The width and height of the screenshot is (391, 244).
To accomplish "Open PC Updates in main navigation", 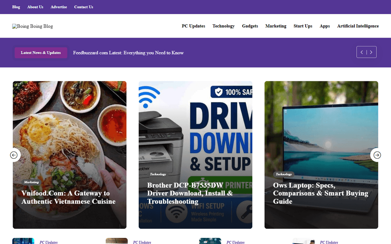I will point(193,26).
